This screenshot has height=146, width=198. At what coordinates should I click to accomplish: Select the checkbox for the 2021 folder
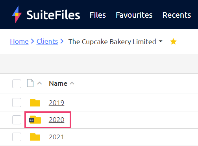coord(17,137)
